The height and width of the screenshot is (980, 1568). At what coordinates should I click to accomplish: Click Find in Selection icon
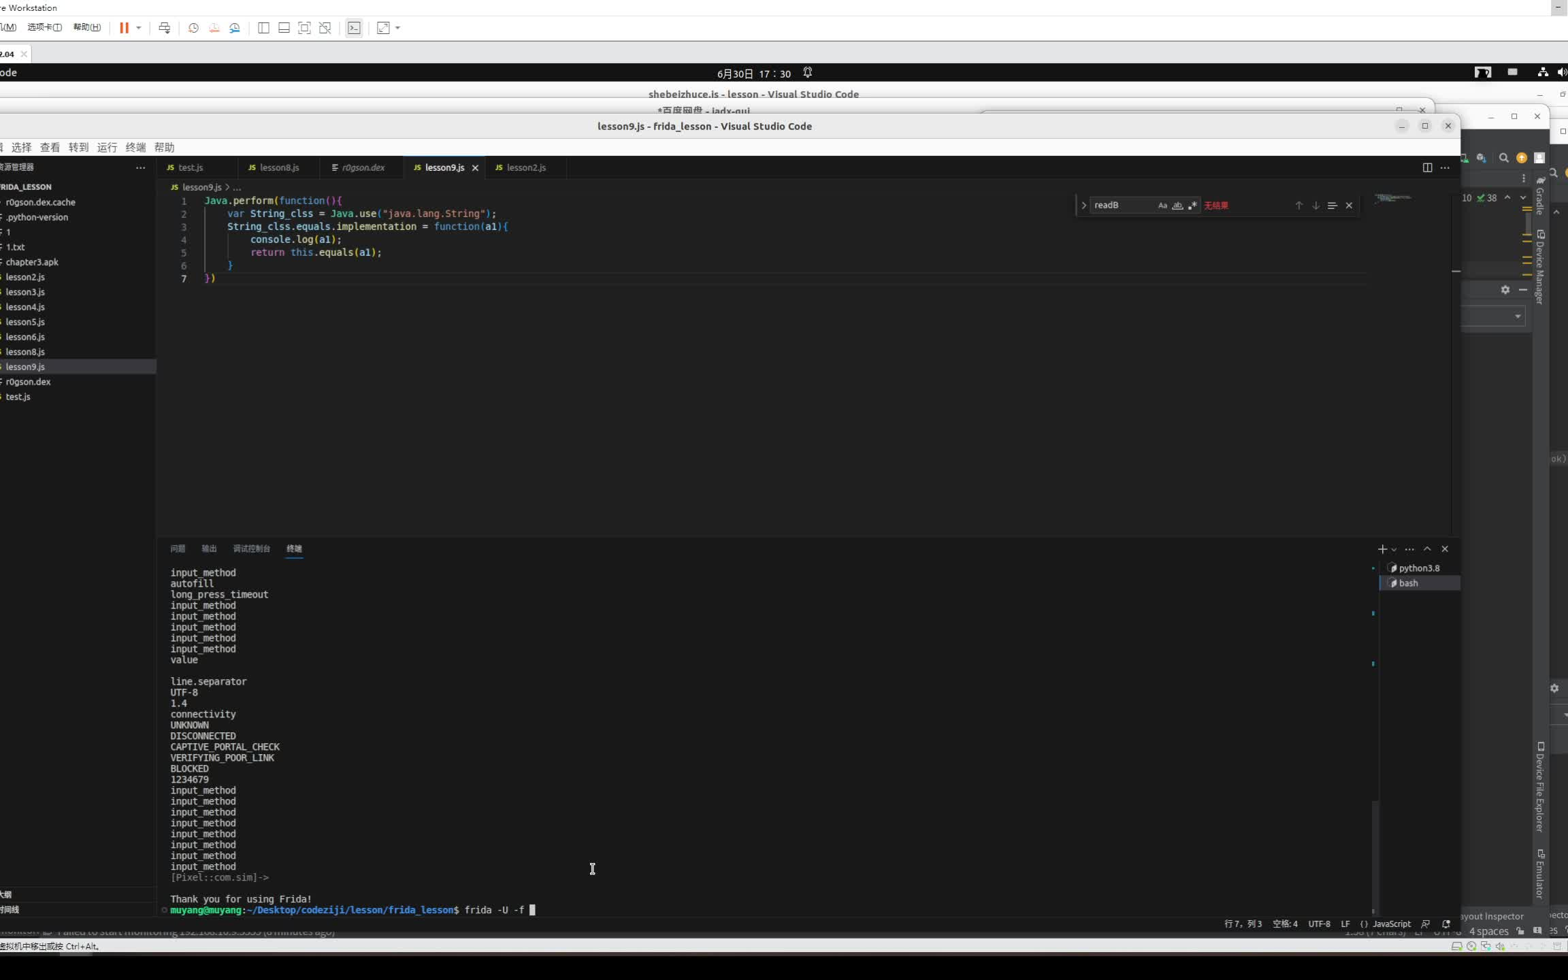click(x=1332, y=206)
